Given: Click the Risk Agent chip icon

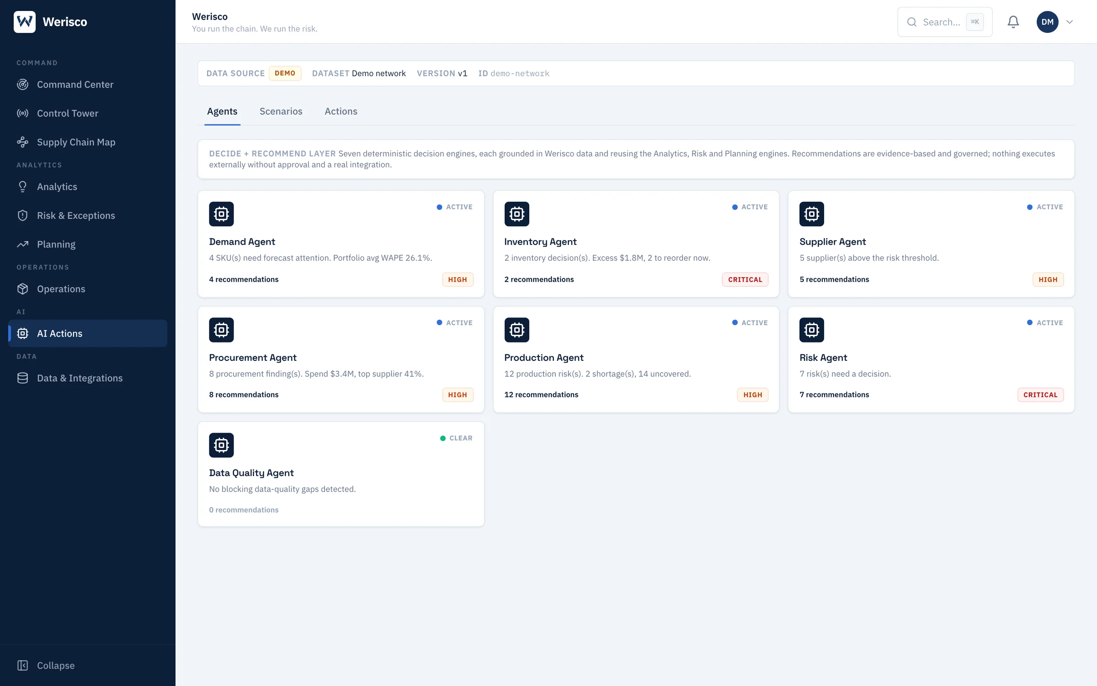Looking at the screenshot, I should [812, 330].
